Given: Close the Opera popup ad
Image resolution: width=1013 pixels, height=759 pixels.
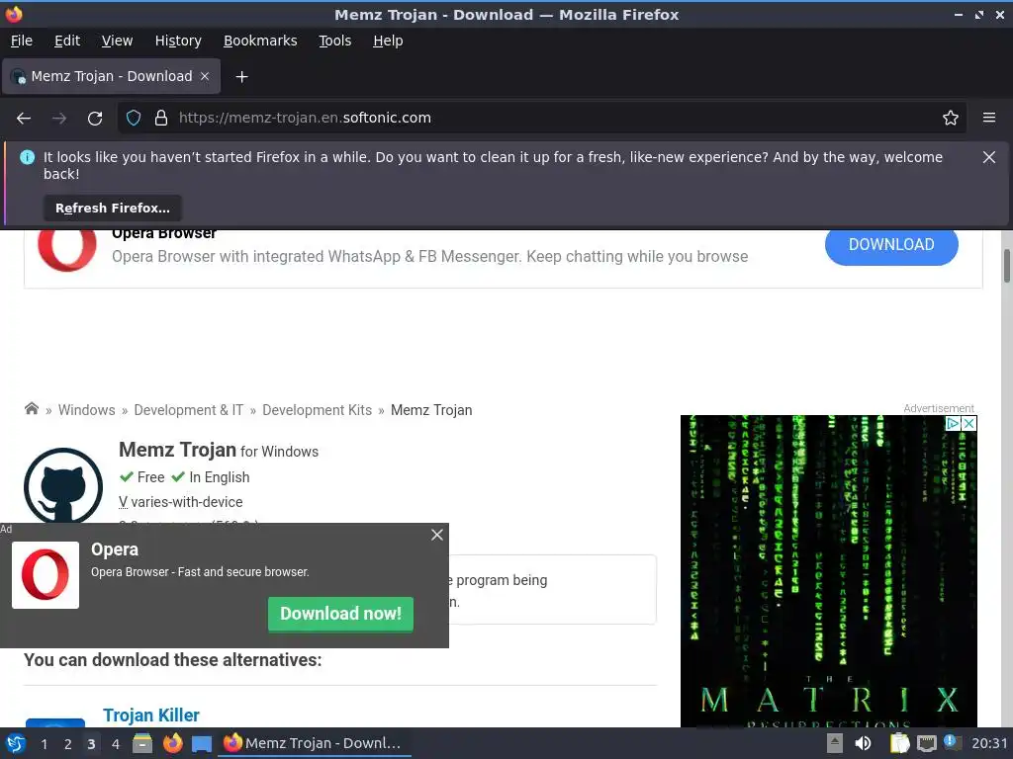Looking at the screenshot, I should pos(437,535).
